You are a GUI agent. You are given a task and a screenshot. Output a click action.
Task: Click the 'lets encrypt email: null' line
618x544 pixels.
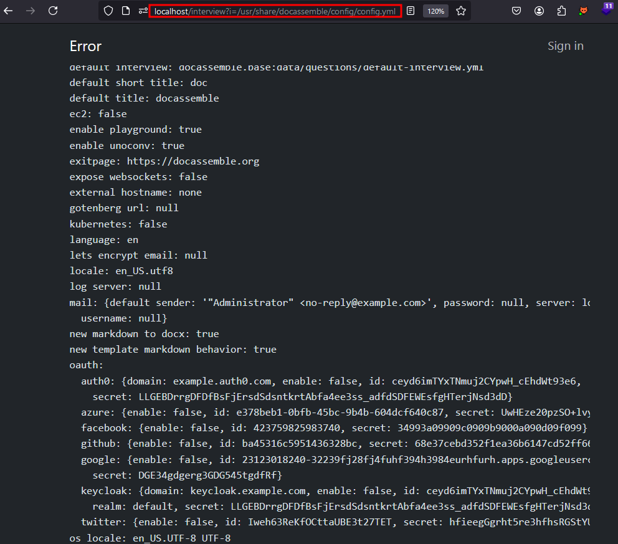tap(138, 255)
